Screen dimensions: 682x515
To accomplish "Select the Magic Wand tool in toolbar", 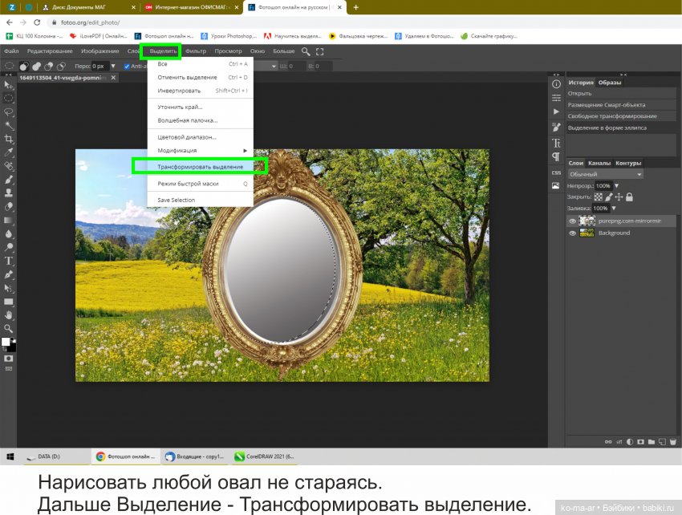I will click(9, 125).
